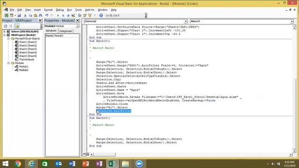This screenshot has width=299, height=168.
Task: Select Module1 in project tree
Action: (x=23, y=66)
